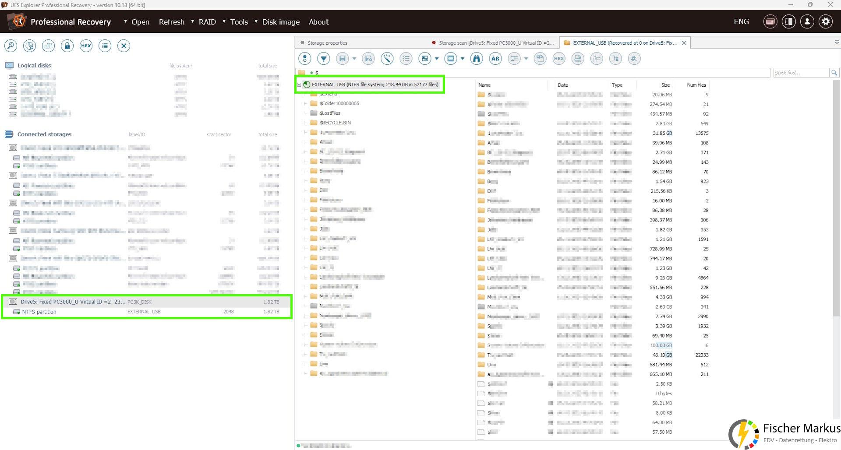Open the HEX viewer in left toolbar
The width and height of the screenshot is (841, 450).
click(86, 46)
